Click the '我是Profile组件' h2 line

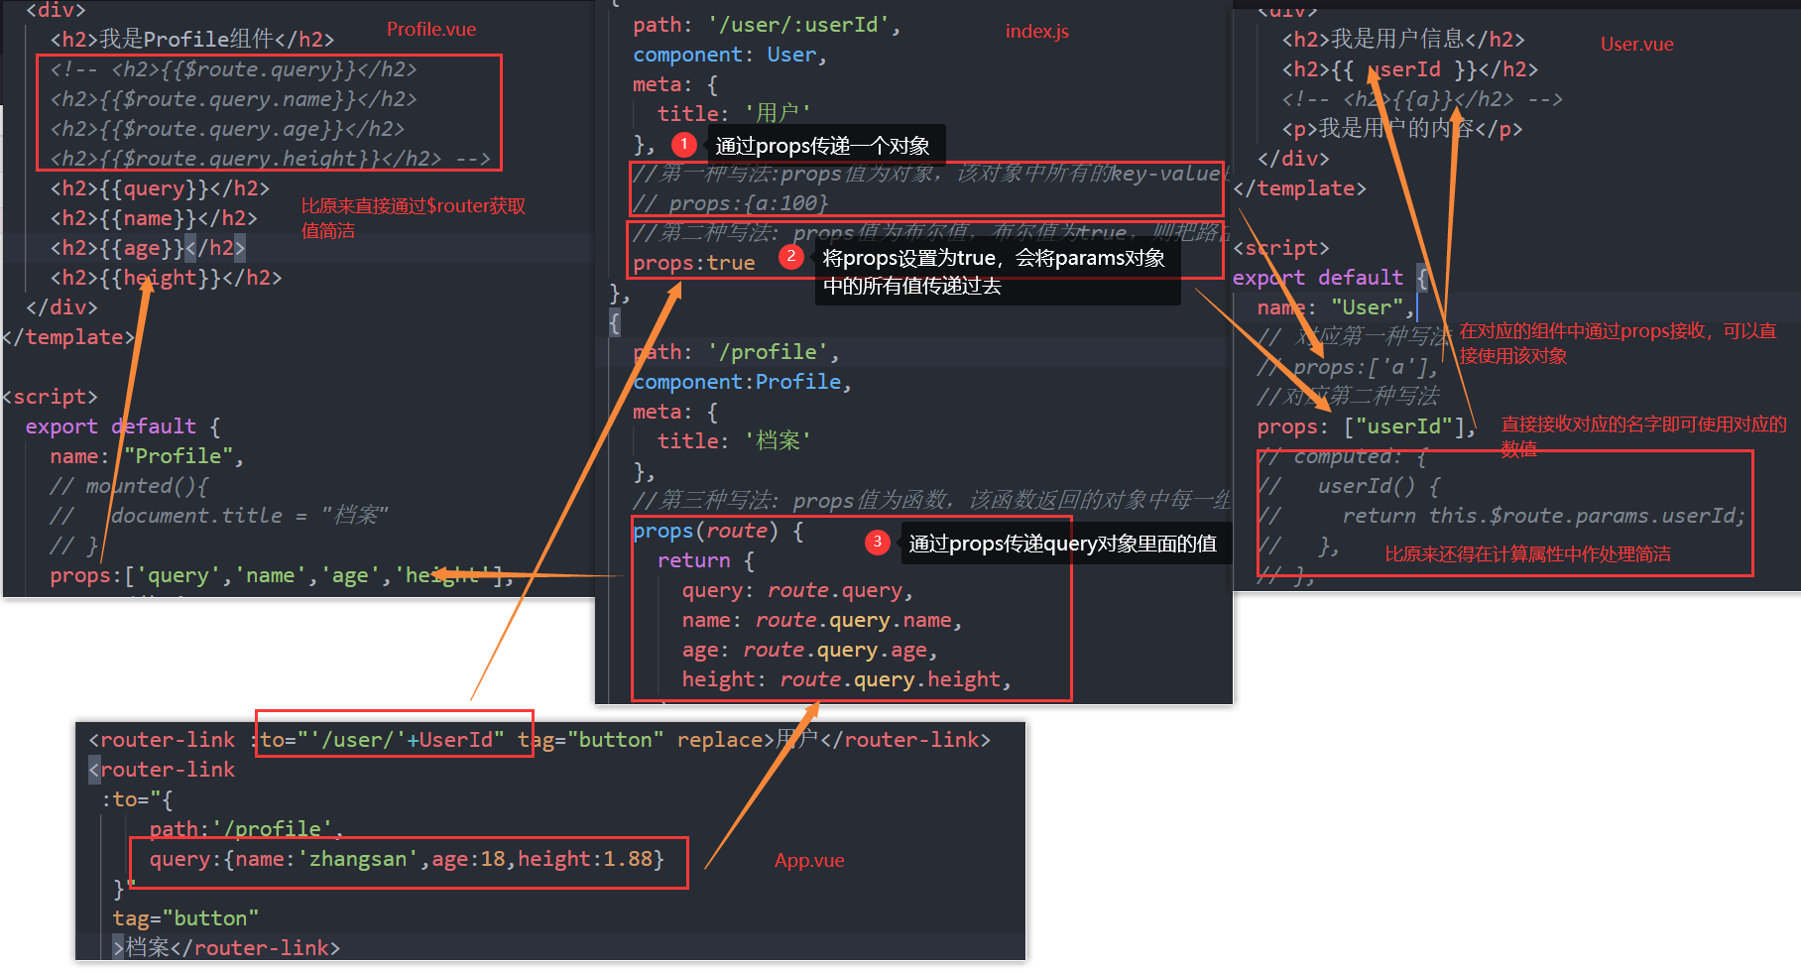coord(192,40)
